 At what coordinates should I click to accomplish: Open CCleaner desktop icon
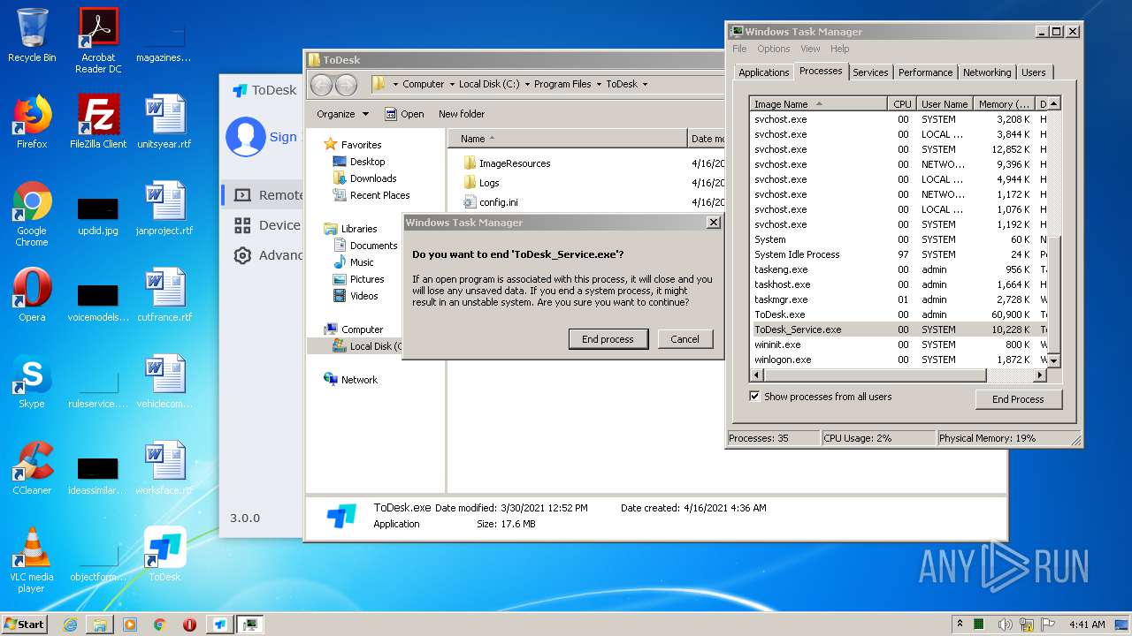(x=32, y=468)
